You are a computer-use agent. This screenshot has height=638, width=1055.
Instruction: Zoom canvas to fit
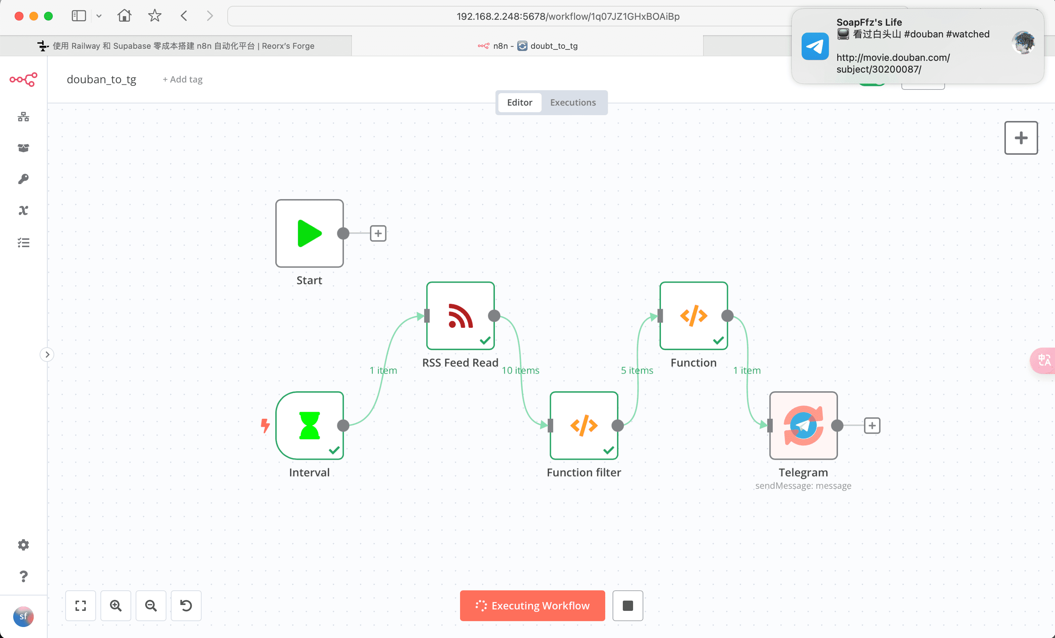tap(81, 605)
